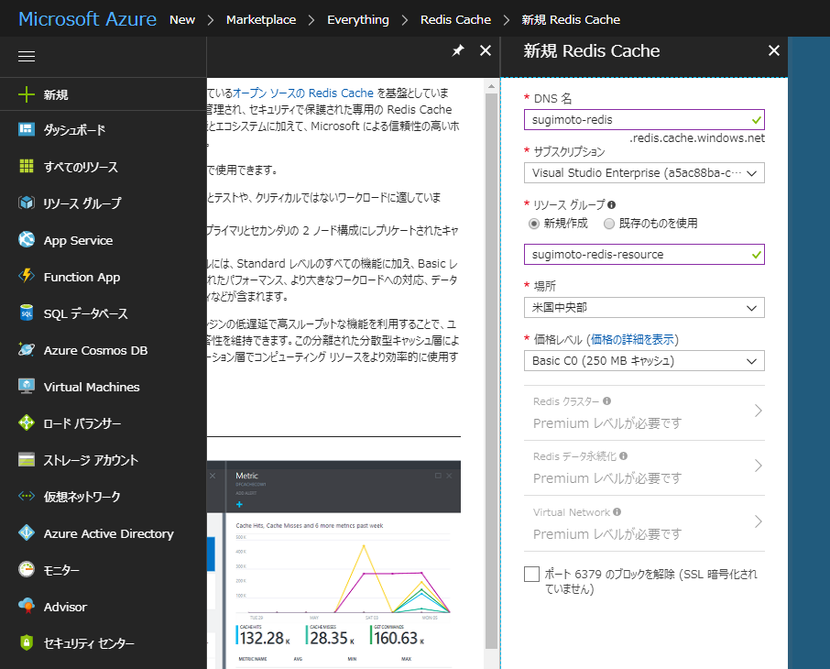Close the Redis Cache description blade
The height and width of the screenshot is (669, 830).
pos(486,50)
